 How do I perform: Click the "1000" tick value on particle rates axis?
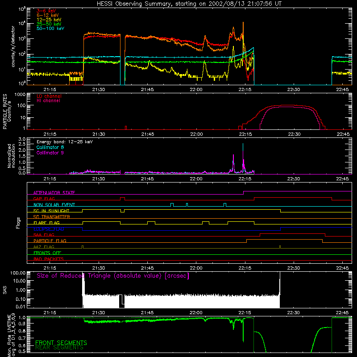(20, 95)
